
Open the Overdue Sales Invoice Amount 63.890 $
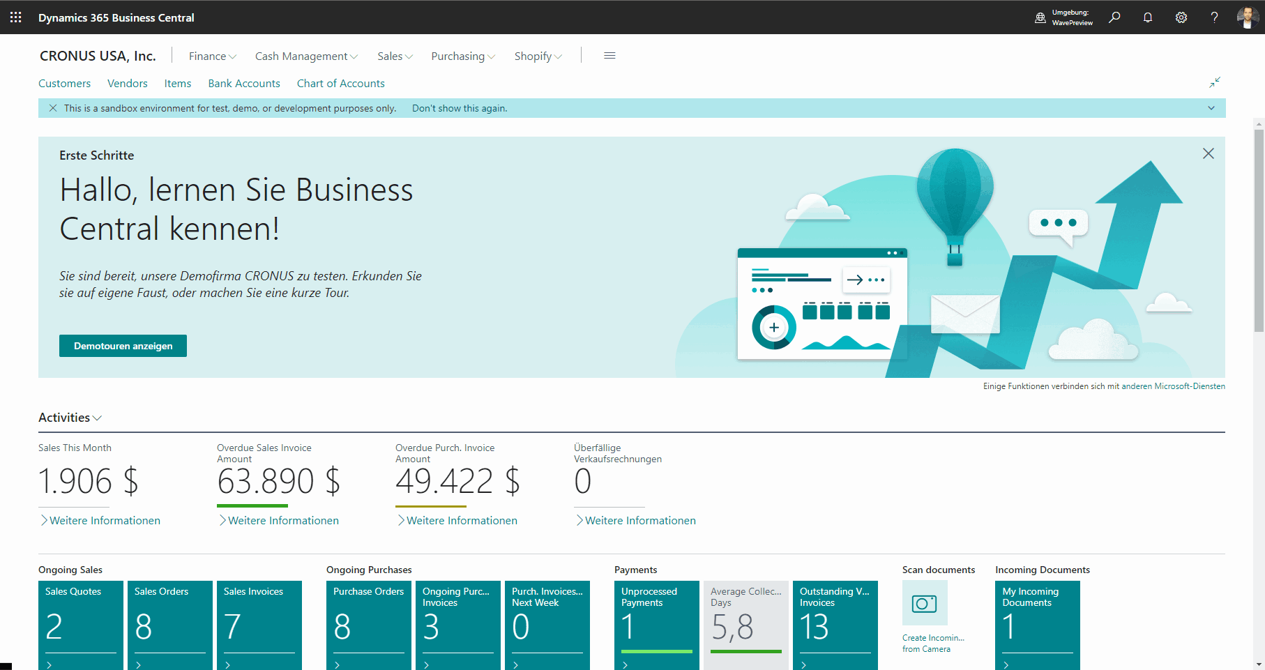pos(279,481)
